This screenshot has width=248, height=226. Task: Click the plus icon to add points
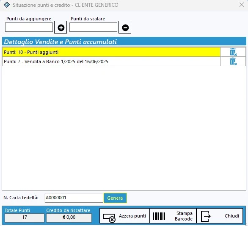(x=61, y=27)
